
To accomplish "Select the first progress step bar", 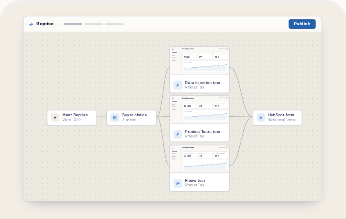I will coord(73,24).
